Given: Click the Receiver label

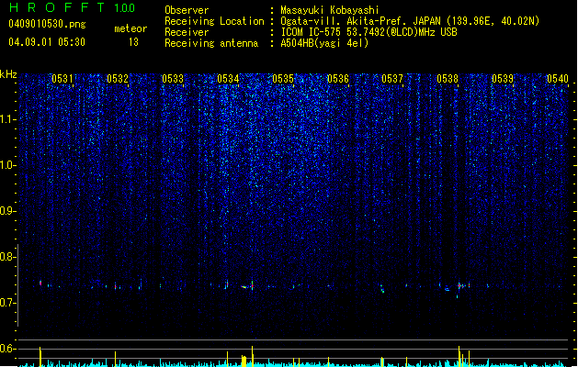Looking at the screenshot, I should (187, 32).
